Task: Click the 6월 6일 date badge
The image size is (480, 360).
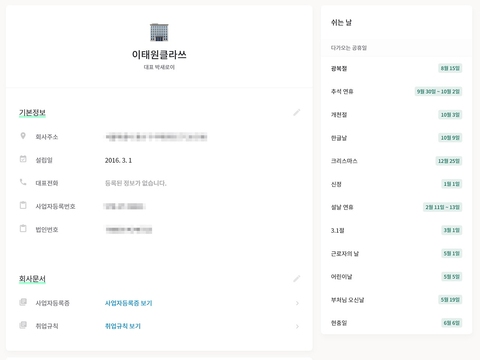Action: (x=451, y=323)
